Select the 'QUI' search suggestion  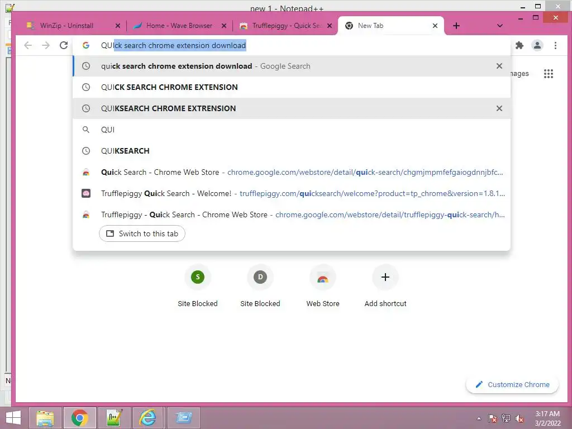click(x=292, y=130)
